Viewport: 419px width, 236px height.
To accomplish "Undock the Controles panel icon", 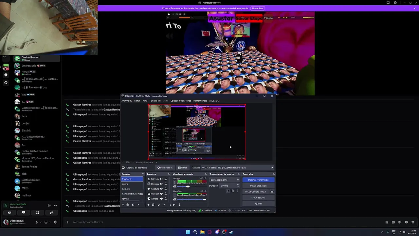I will coord(274,174).
